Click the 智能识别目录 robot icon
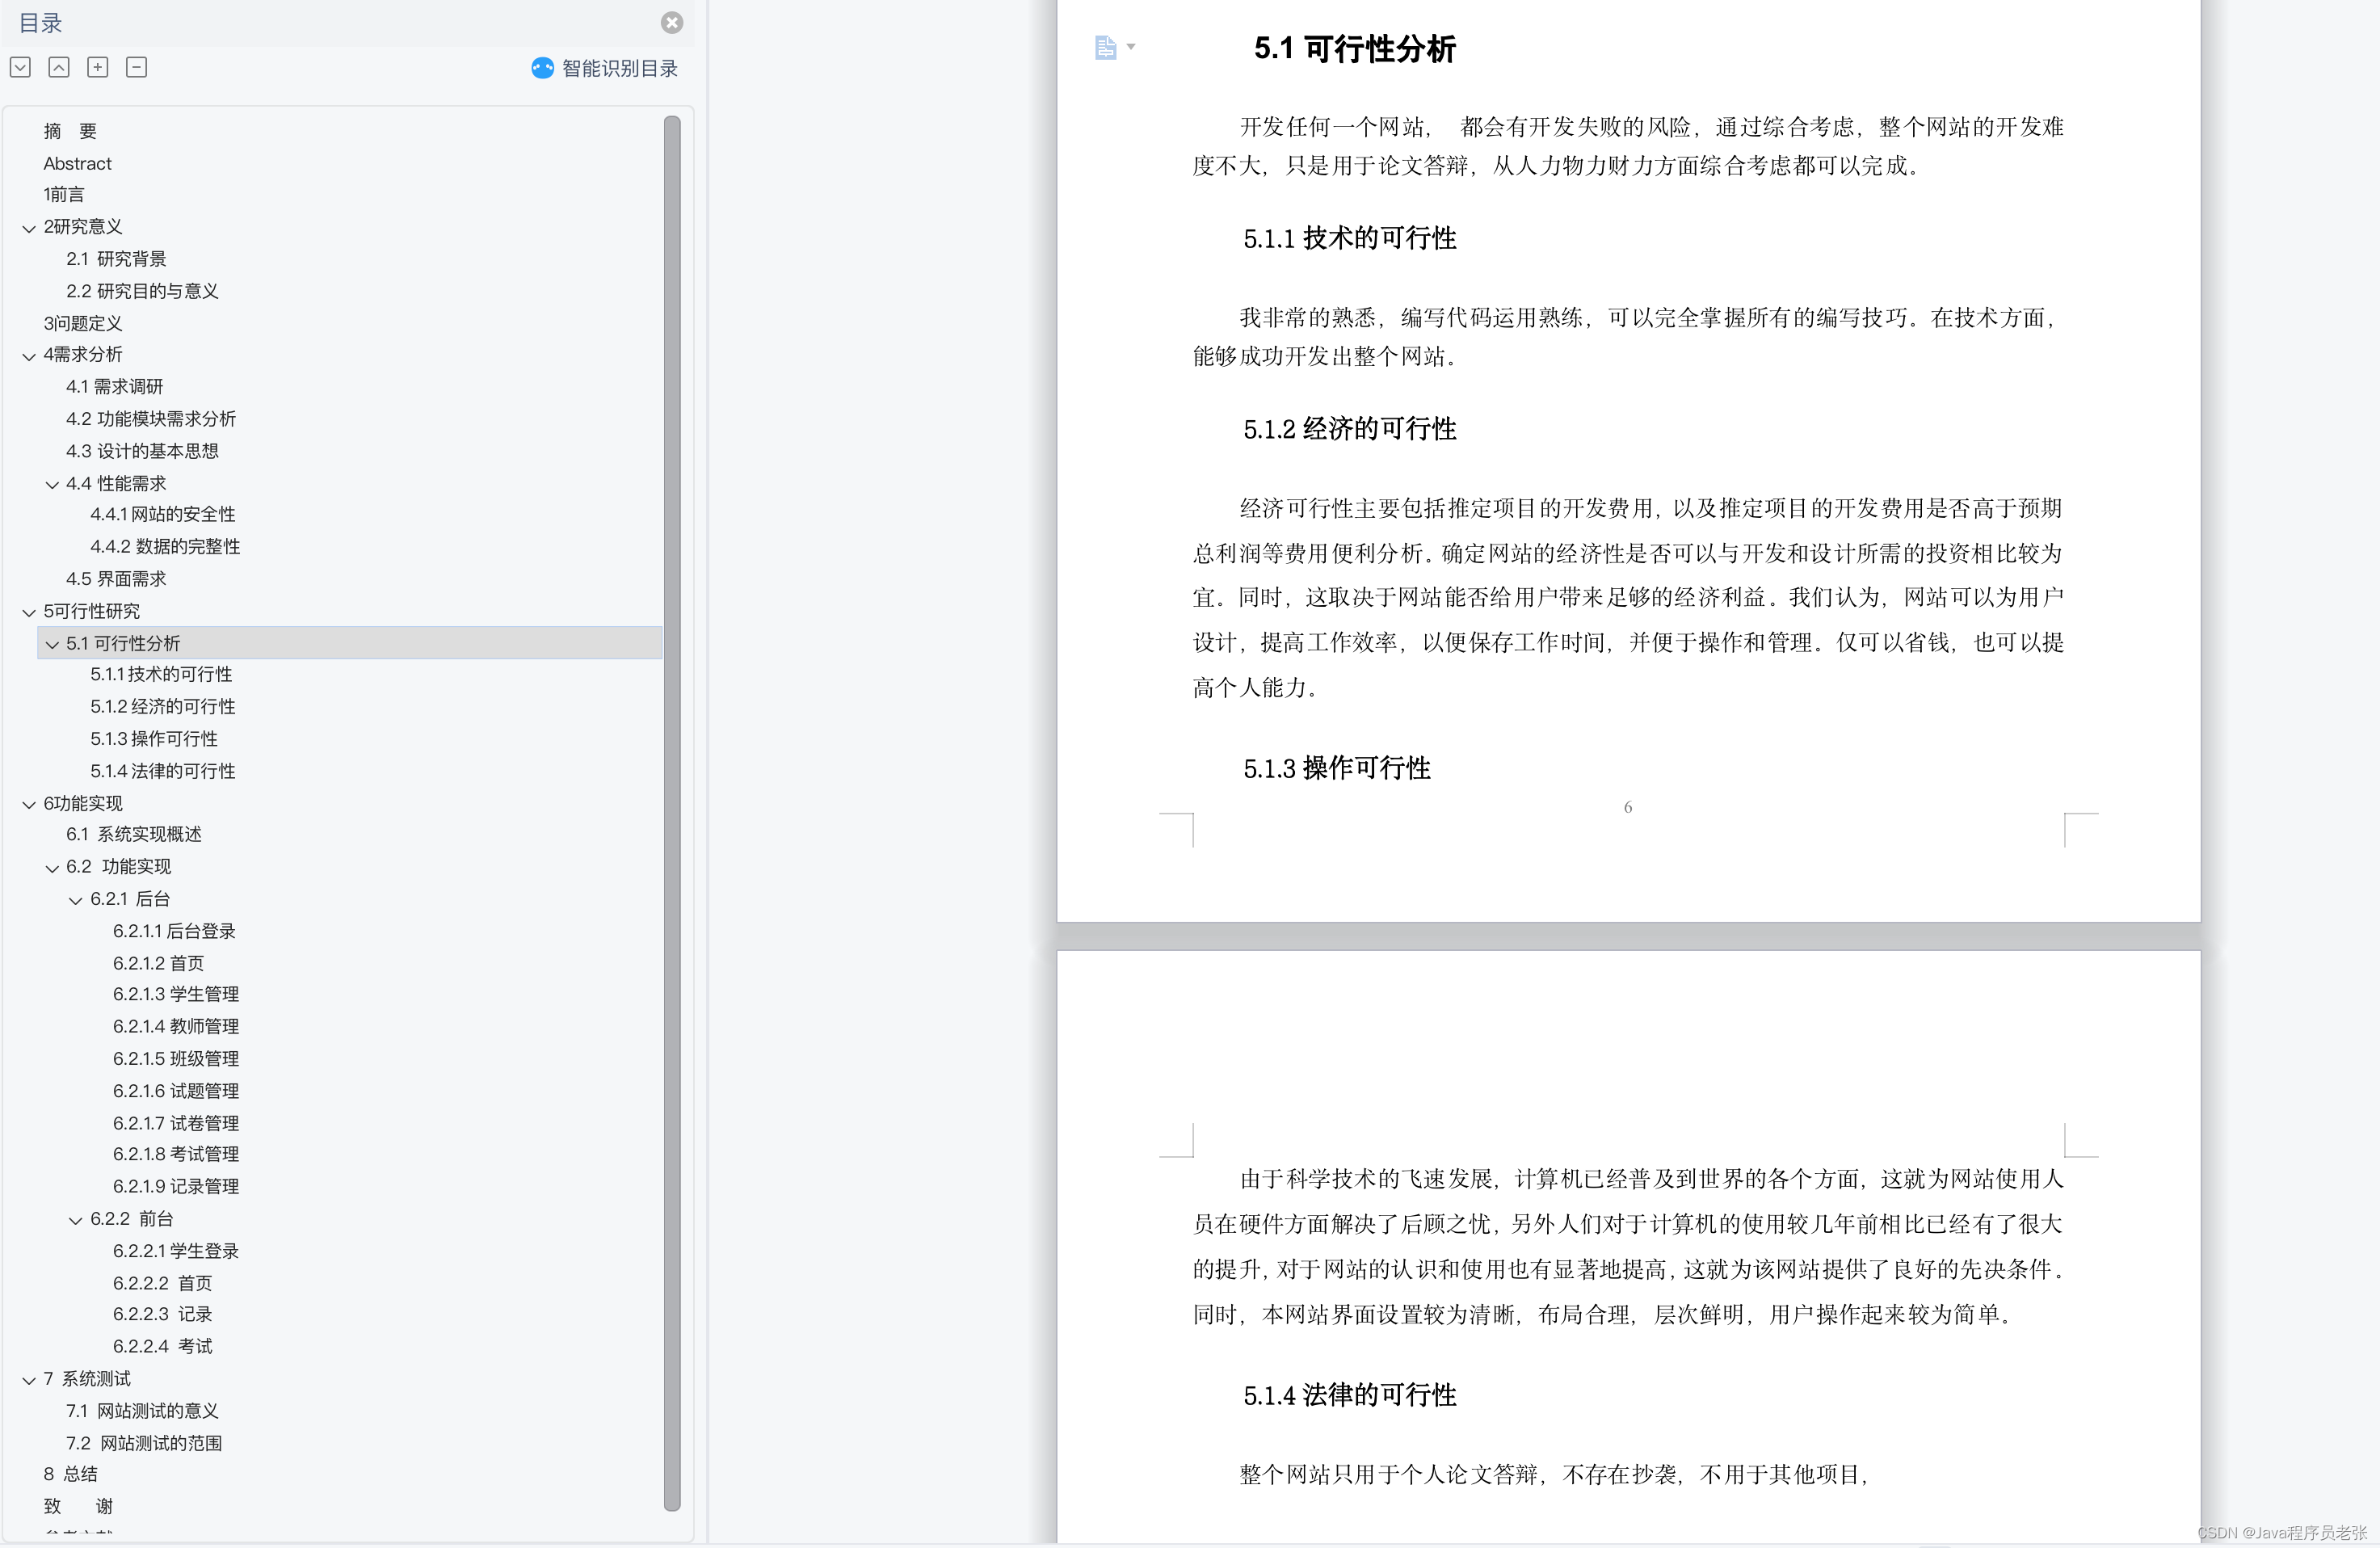 [542, 68]
